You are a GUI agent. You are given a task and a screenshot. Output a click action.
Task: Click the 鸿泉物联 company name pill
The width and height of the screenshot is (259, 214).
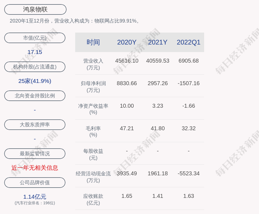point(35,9)
